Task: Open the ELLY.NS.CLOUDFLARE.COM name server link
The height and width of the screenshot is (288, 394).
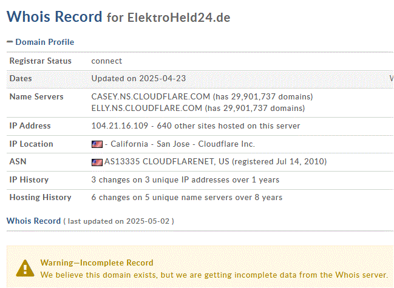Action: 146,108
